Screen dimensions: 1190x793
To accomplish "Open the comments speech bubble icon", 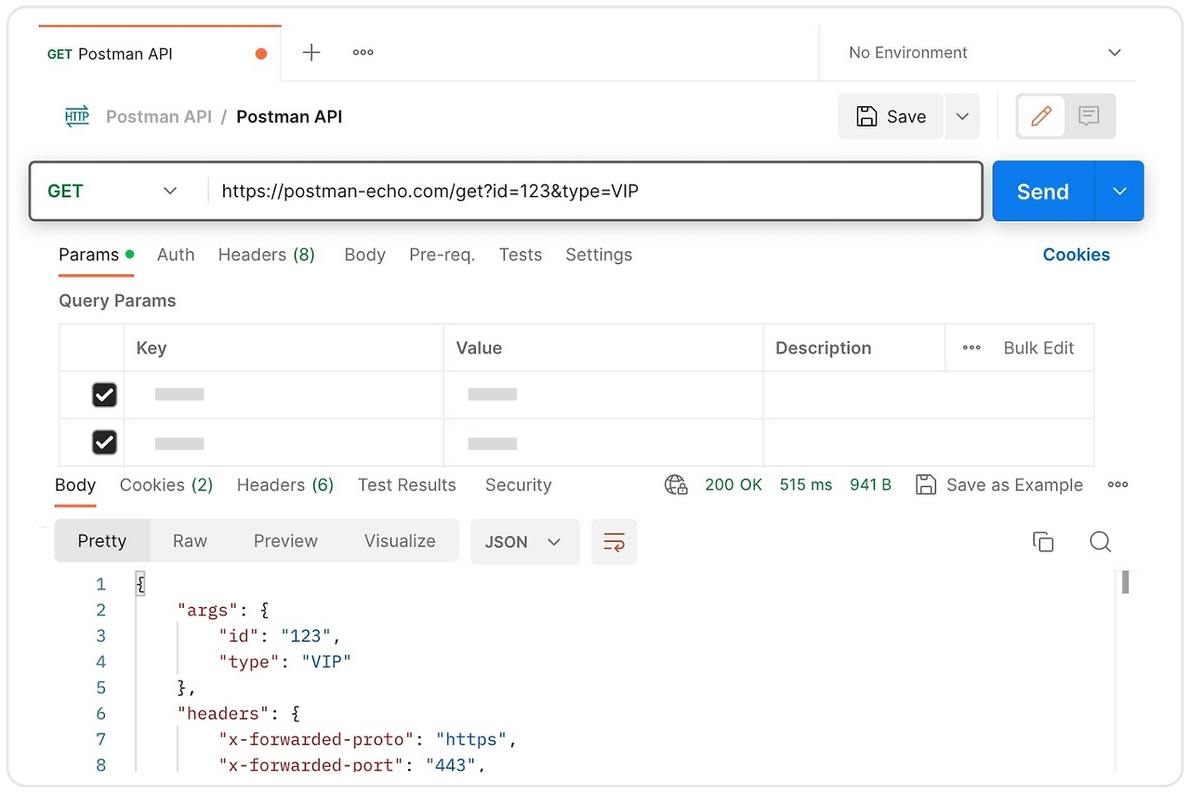I will click(x=1089, y=116).
